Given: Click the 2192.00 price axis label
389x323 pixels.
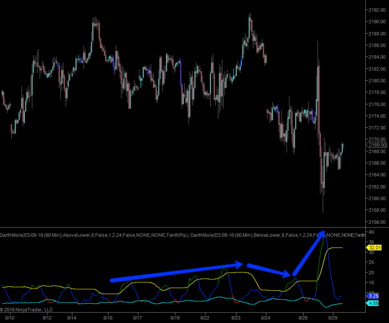Looking at the screenshot, I should [376, 10].
